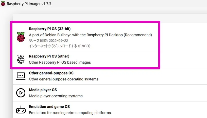Click the Raspberry Pi Imager v1.7.3 window title
This screenshot has height=118, width=207.
tap(29, 4)
